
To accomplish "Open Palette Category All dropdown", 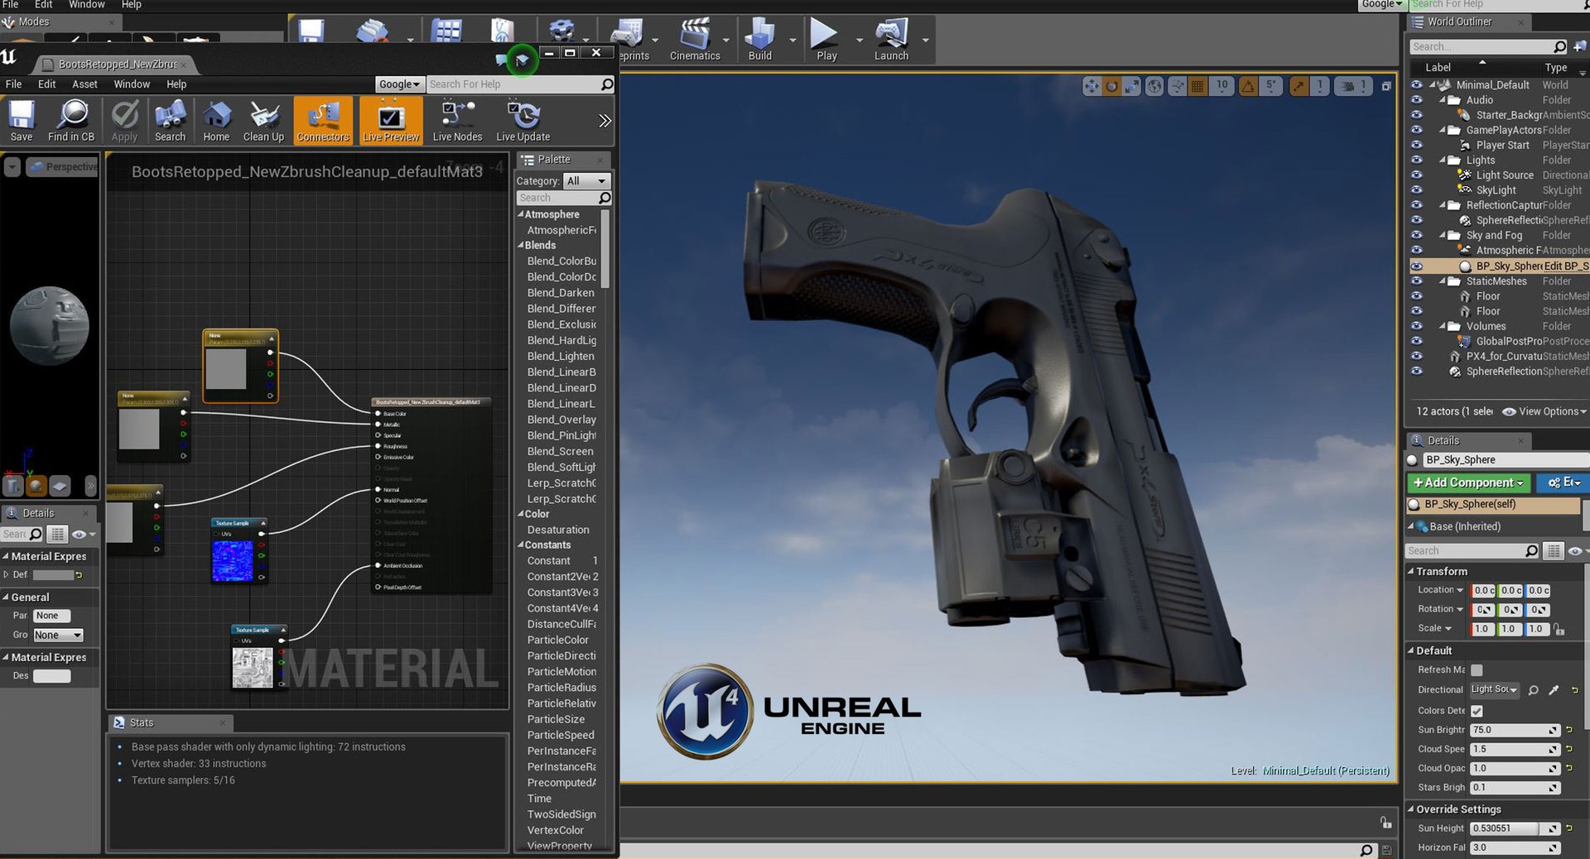I will (587, 180).
